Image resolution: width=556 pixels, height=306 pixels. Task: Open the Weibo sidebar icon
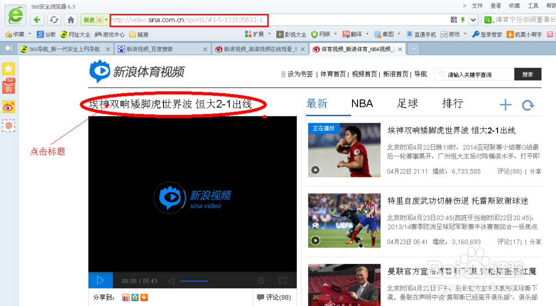coord(8,106)
